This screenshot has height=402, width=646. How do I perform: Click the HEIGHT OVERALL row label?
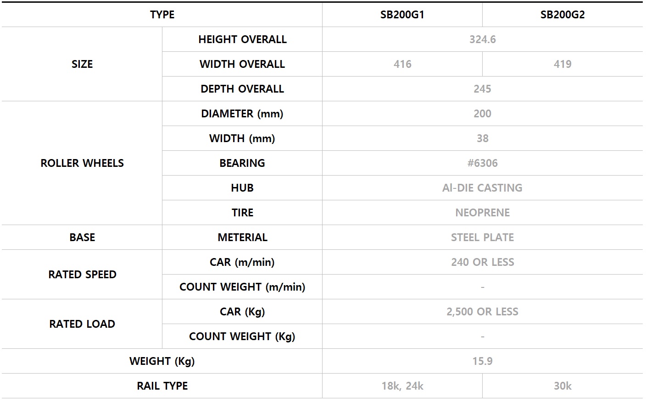242,39
